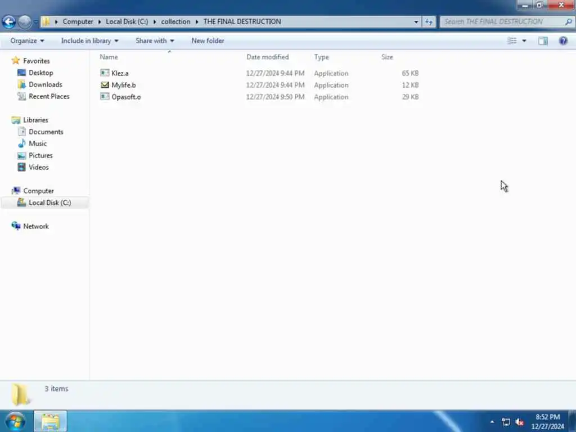Click the folder icon in address bar

(x=46, y=22)
